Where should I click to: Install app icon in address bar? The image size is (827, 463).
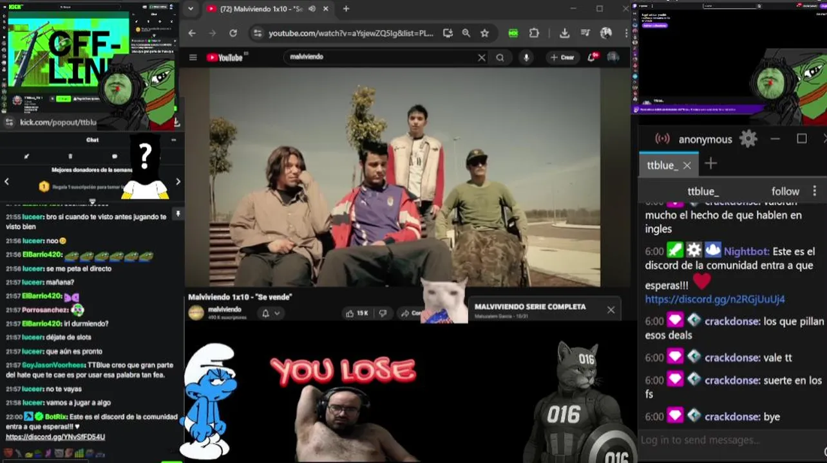[448, 33]
